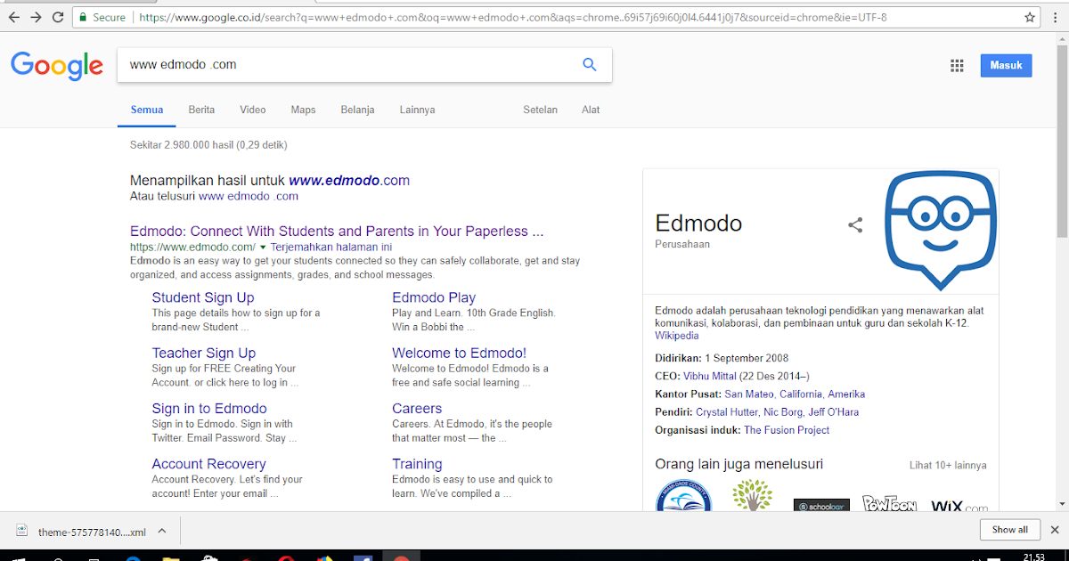Click the Google logo

click(x=57, y=66)
